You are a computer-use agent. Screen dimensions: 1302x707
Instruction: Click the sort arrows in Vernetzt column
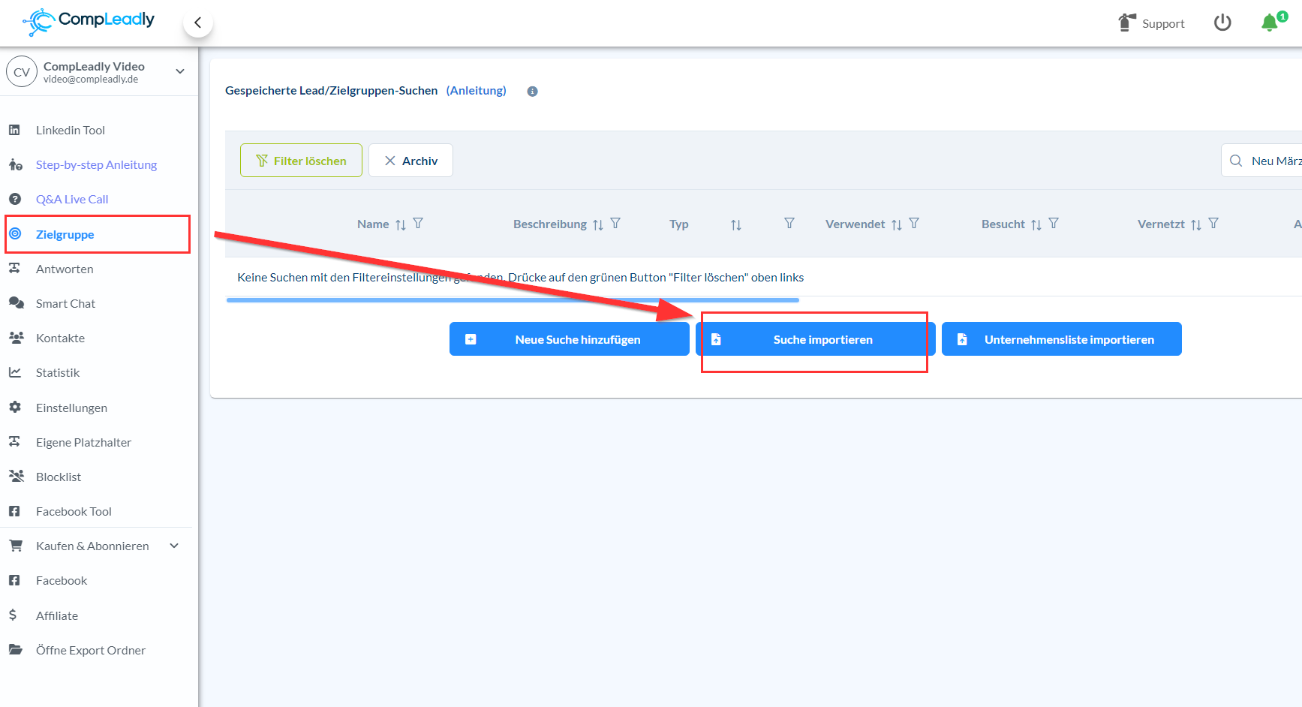(1195, 224)
